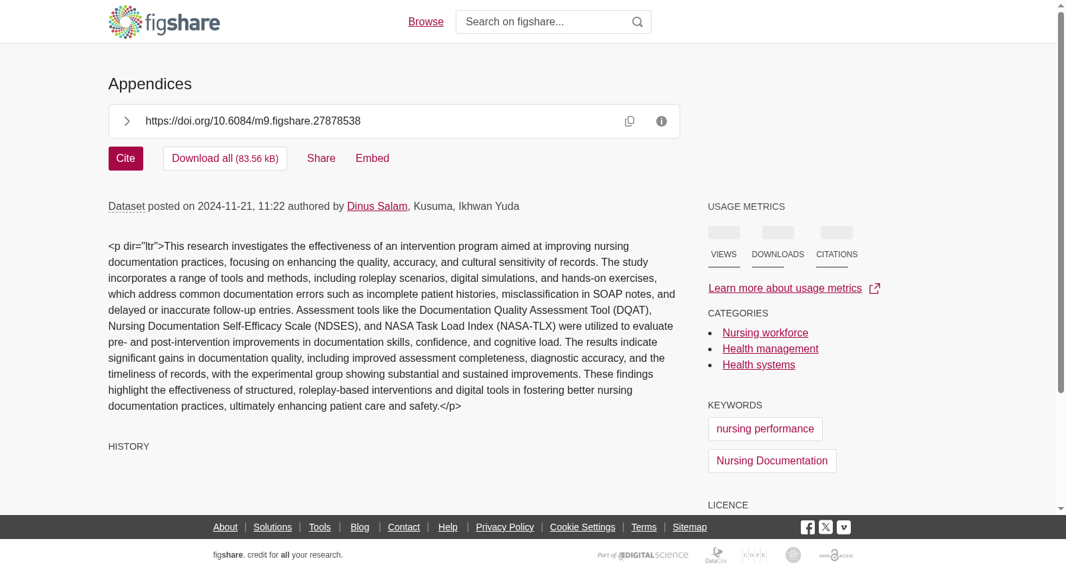The width and height of the screenshot is (1066, 571).
Task: Open the Embed option
Action: point(372,159)
